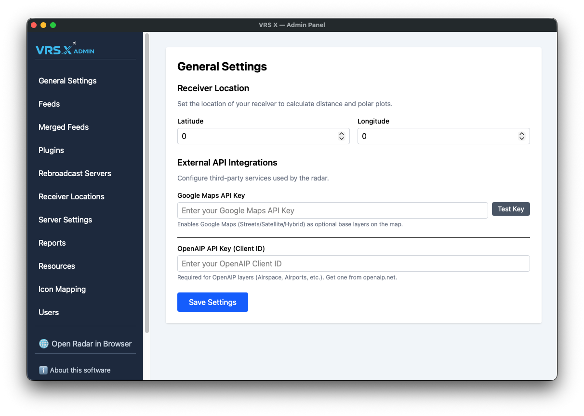Show the Reports page

click(52, 243)
